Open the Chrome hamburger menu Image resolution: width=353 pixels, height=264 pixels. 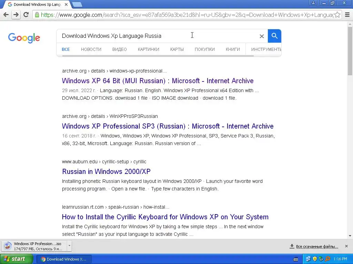(x=347, y=15)
